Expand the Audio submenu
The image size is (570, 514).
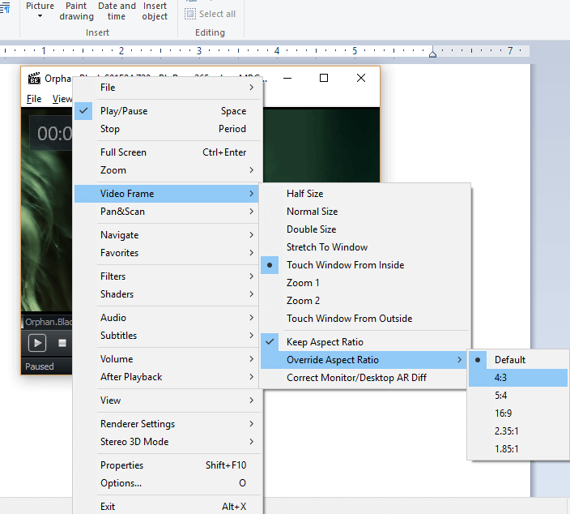[167, 318]
